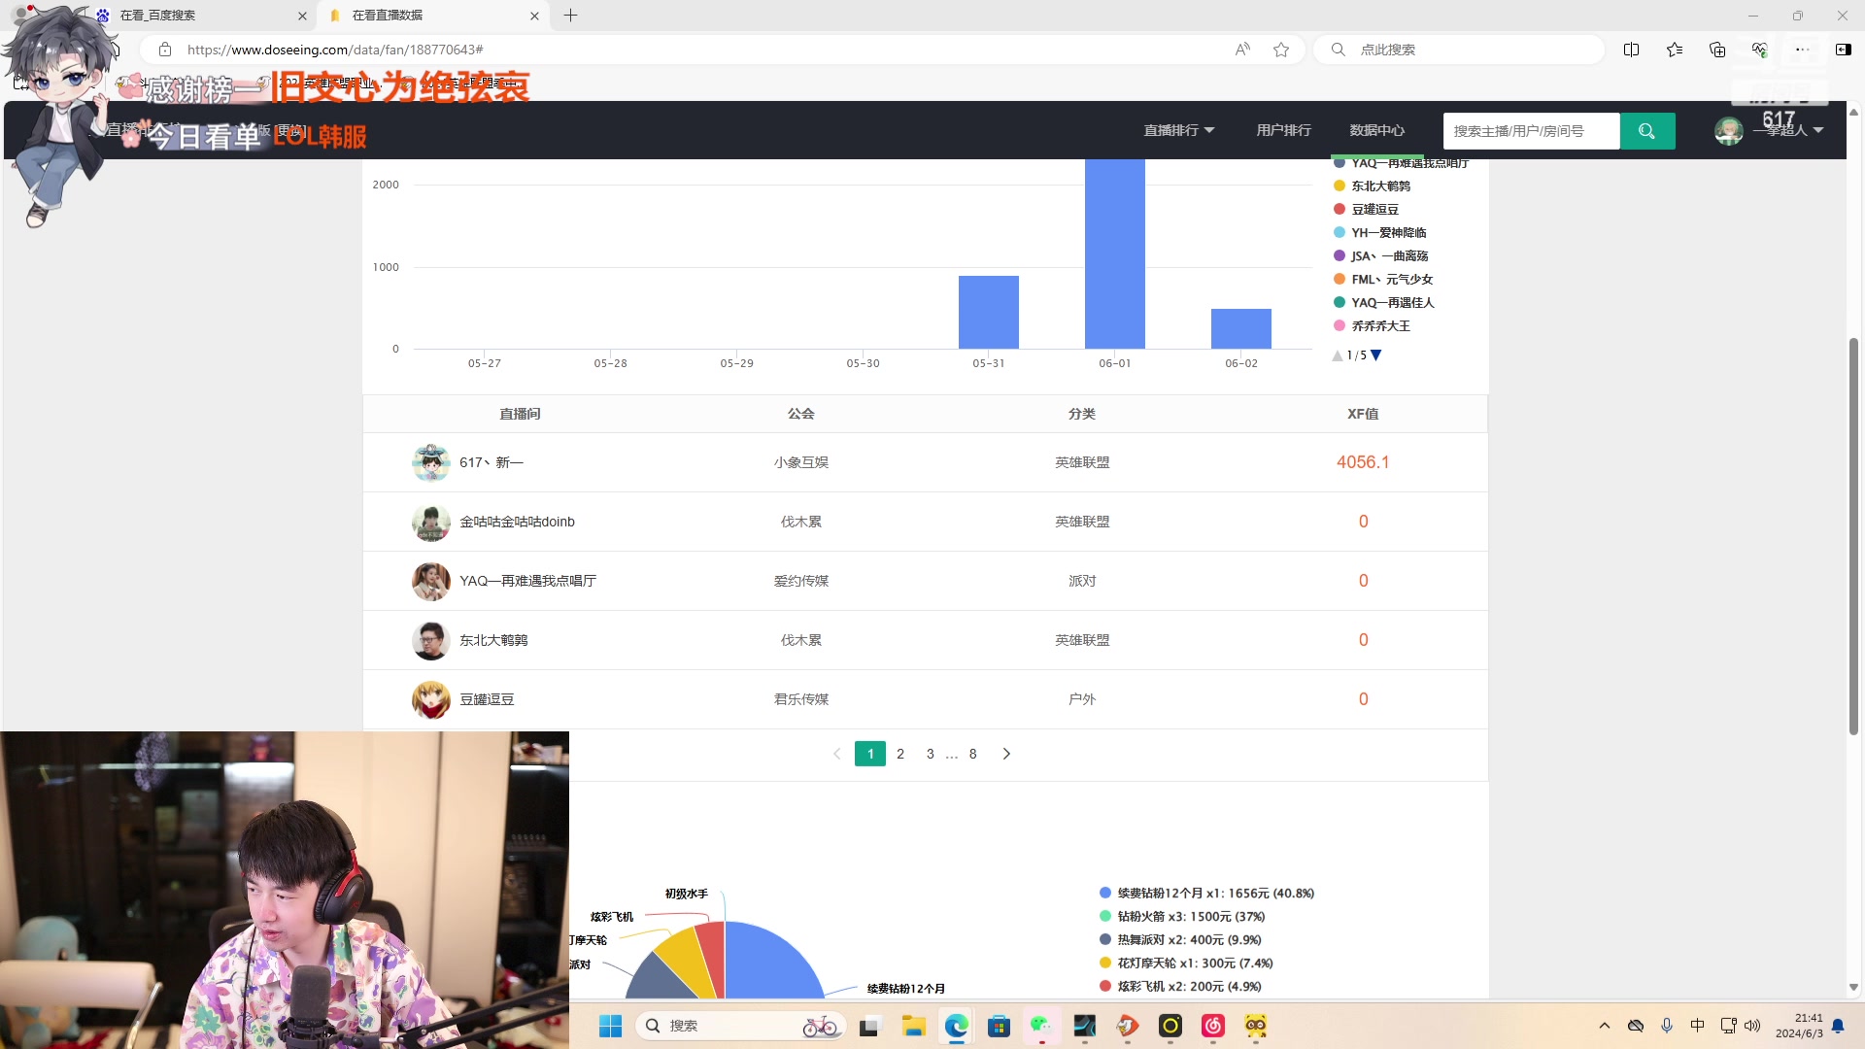Click the browser address bar URL
1865x1049 pixels.
[x=335, y=50]
